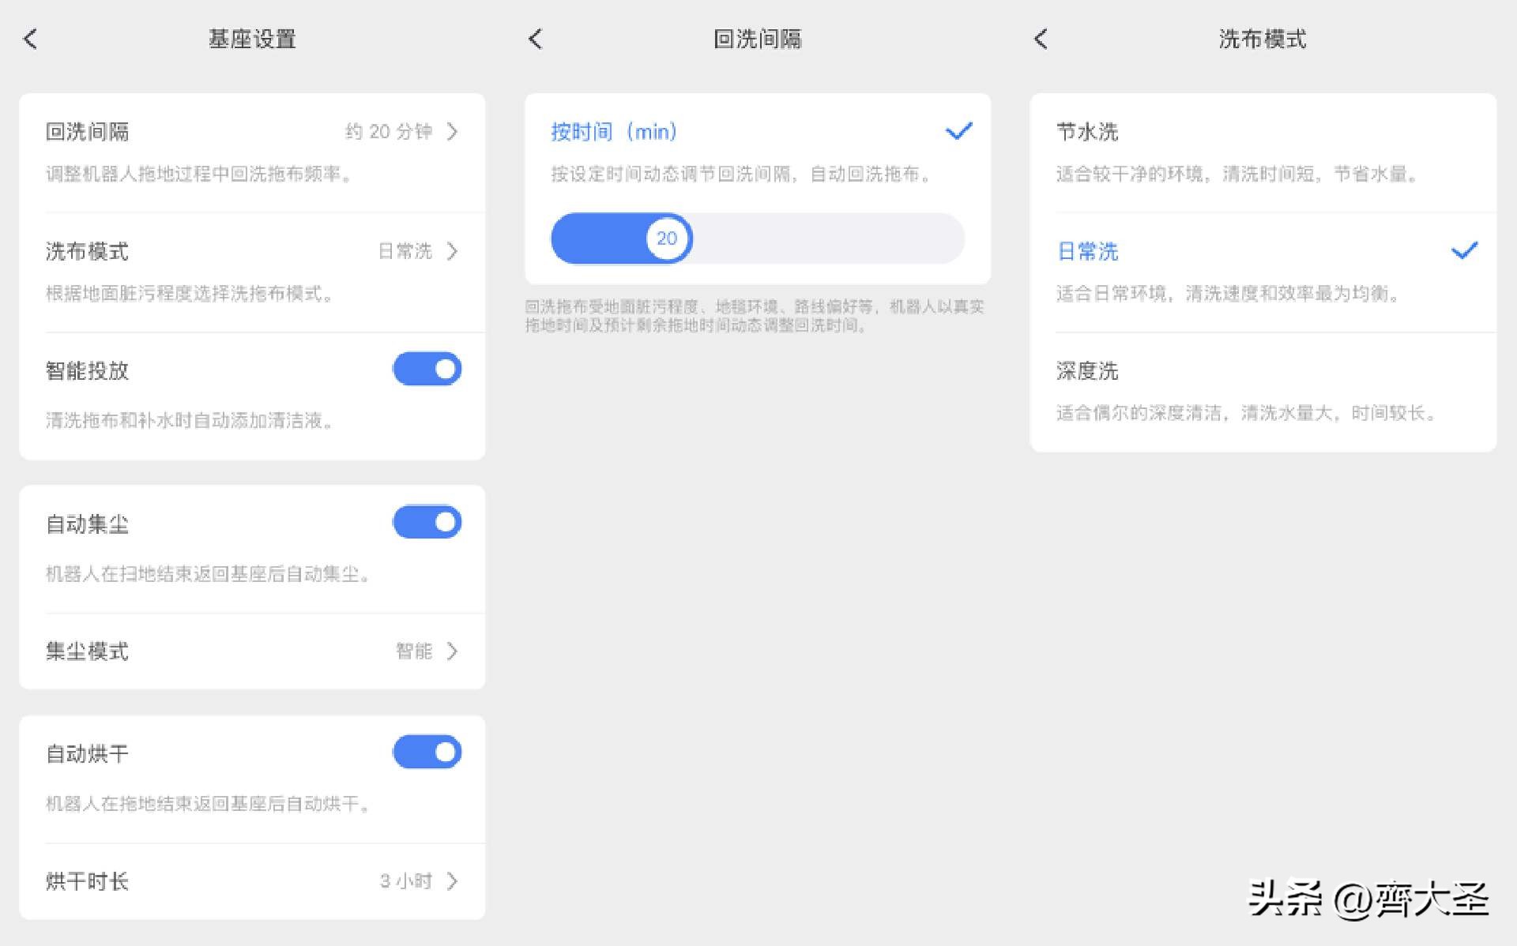1517x946 pixels.
Task: Click the back arrow on 基座设置 page
Action: pyautogui.click(x=30, y=38)
